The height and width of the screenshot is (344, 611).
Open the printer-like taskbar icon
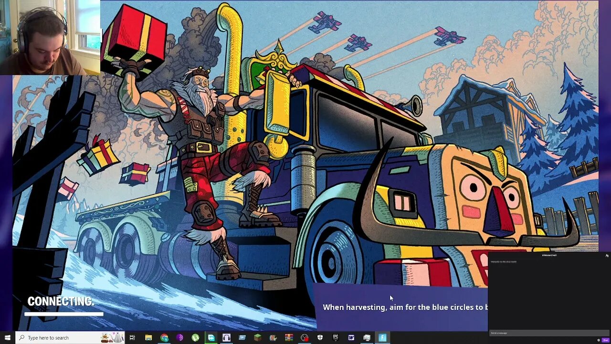click(x=367, y=338)
